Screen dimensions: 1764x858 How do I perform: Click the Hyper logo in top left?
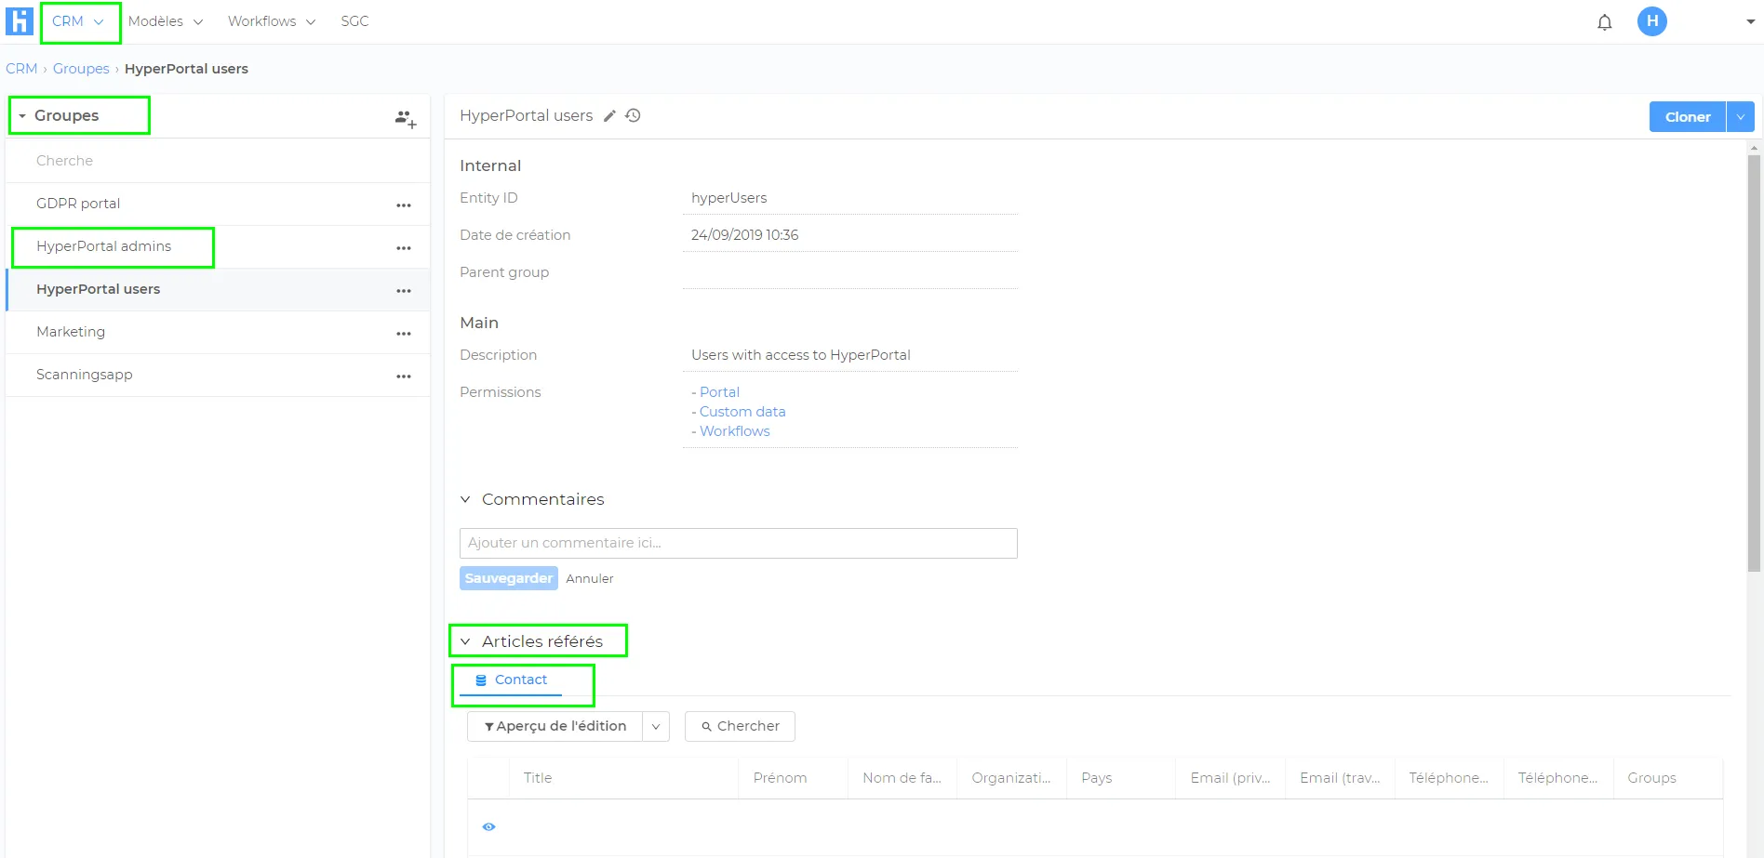(x=20, y=20)
